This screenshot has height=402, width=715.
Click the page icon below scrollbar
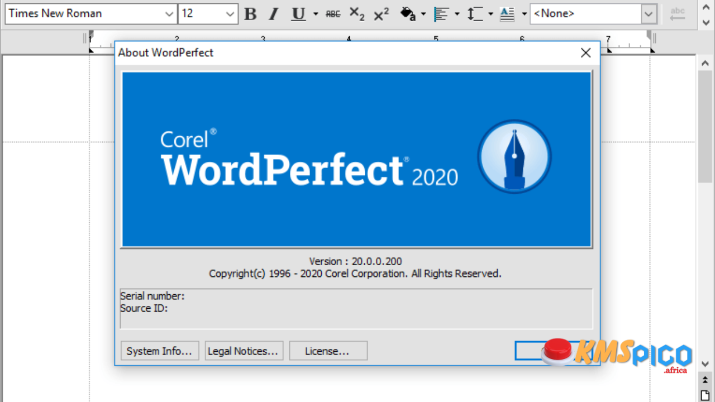click(705, 395)
